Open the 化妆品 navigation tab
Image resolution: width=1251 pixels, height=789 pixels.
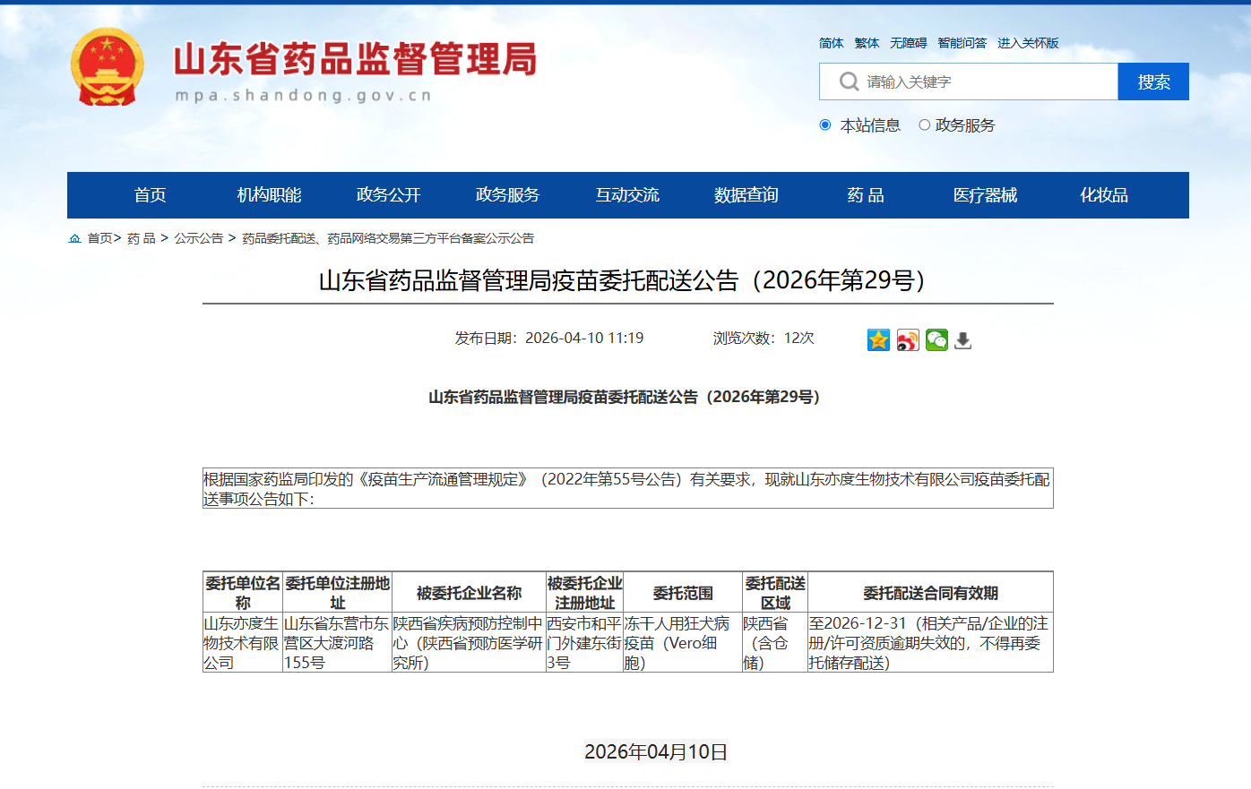[x=1104, y=195]
